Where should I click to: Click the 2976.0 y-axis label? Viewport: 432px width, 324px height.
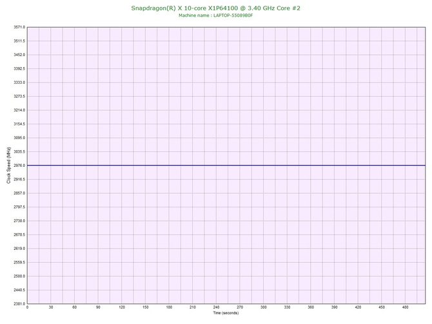(x=19, y=166)
